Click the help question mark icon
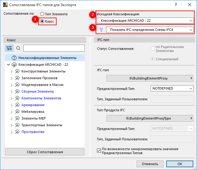 click(x=176, y=5)
